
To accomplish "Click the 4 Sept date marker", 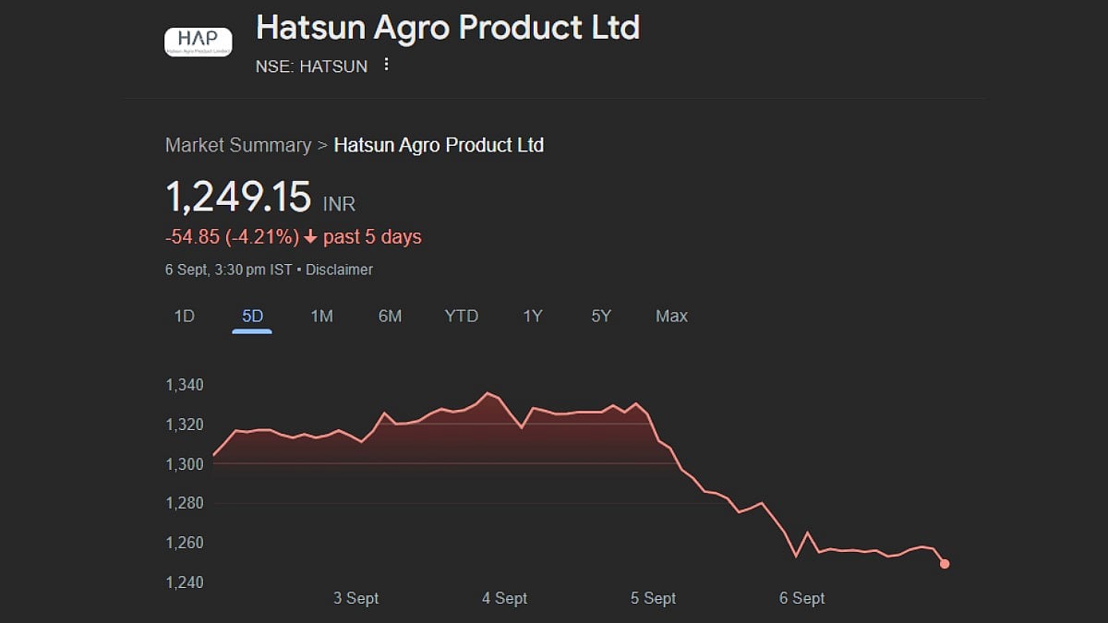I will 504,598.
